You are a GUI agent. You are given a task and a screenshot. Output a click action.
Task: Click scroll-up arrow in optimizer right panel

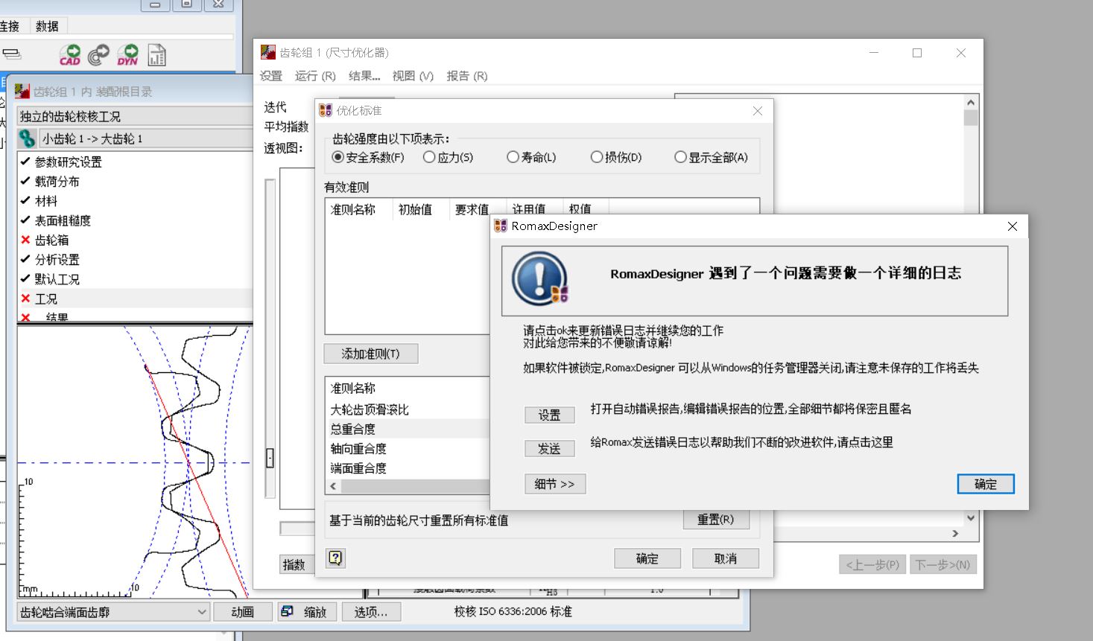(970, 103)
